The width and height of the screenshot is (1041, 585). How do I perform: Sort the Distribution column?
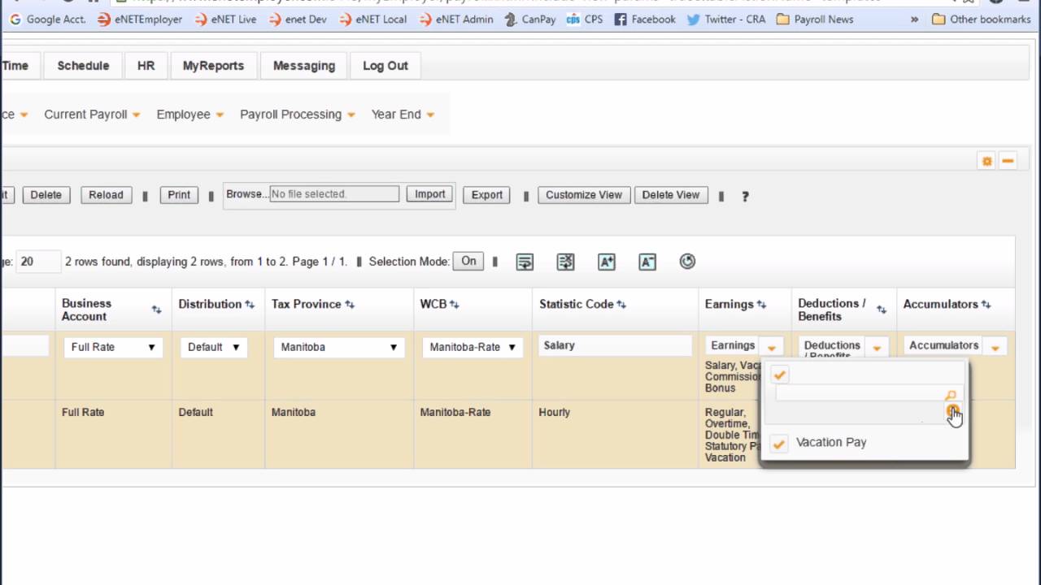pyautogui.click(x=250, y=304)
